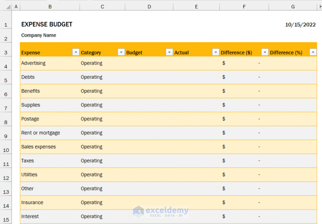The height and width of the screenshot is (224, 322).
Task: Select column D header
Action: 149,7
